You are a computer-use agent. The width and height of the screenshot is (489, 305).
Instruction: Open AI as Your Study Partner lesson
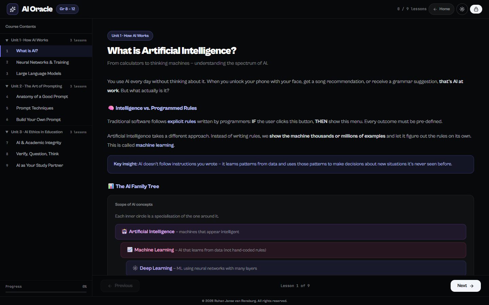pyautogui.click(x=46, y=165)
